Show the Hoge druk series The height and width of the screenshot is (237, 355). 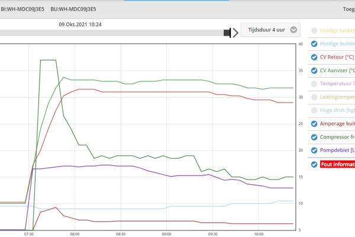click(314, 110)
